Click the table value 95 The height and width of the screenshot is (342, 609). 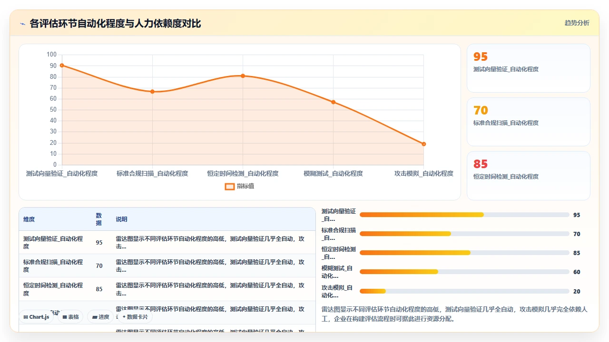tap(99, 243)
